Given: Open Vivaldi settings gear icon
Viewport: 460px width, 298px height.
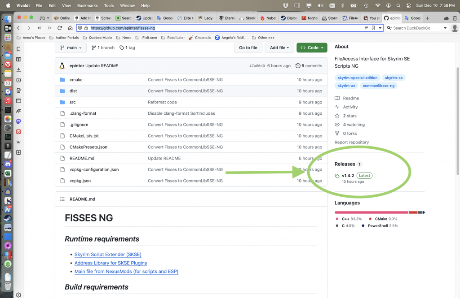Looking at the screenshot, I should coord(18,294).
